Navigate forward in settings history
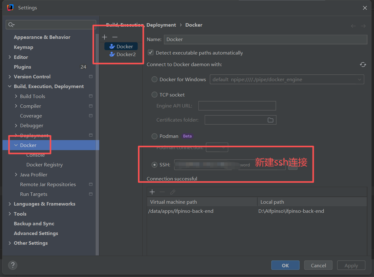 363,26
